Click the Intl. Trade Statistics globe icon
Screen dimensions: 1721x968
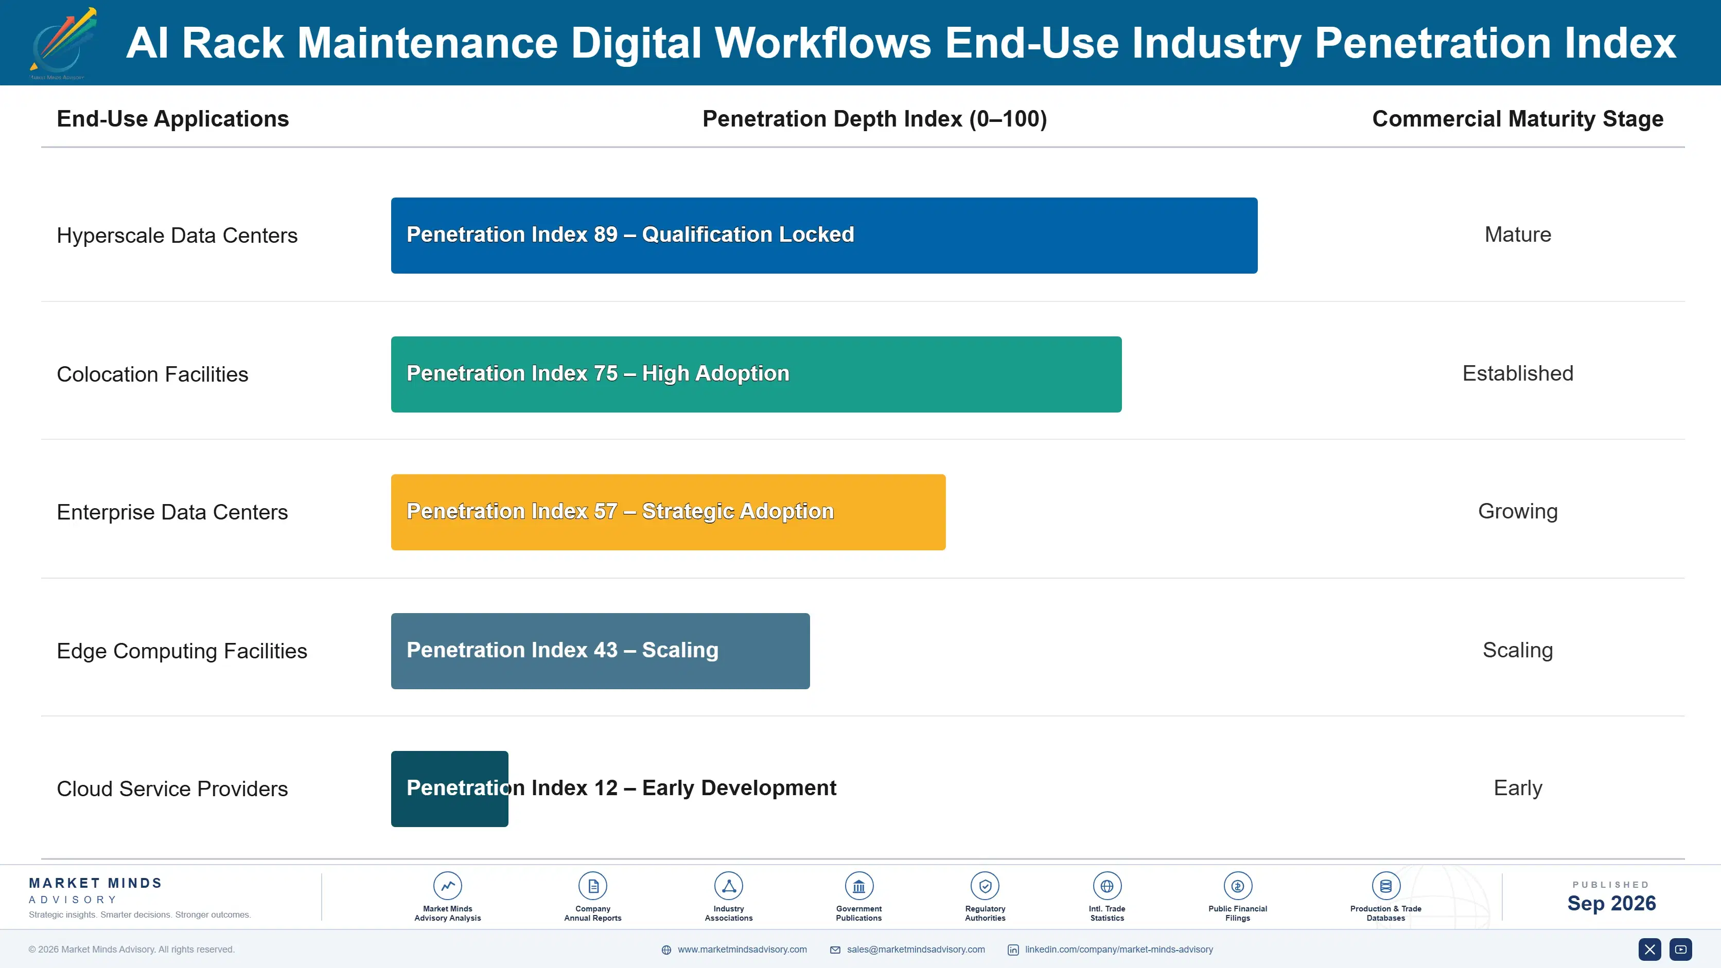pos(1107,886)
